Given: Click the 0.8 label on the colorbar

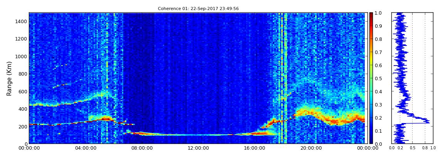Looking at the screenshot, I should [x=378, y=39].
